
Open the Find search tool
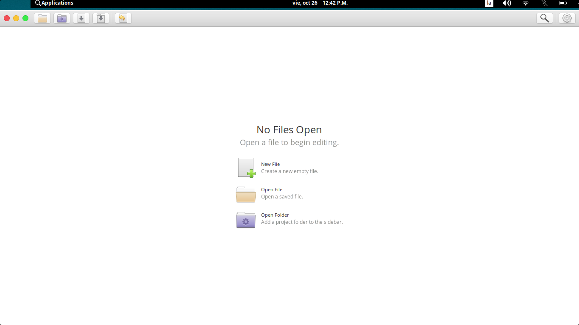coord(545,18)
